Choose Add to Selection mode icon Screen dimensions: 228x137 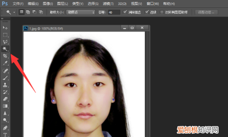tap(28, 12)
